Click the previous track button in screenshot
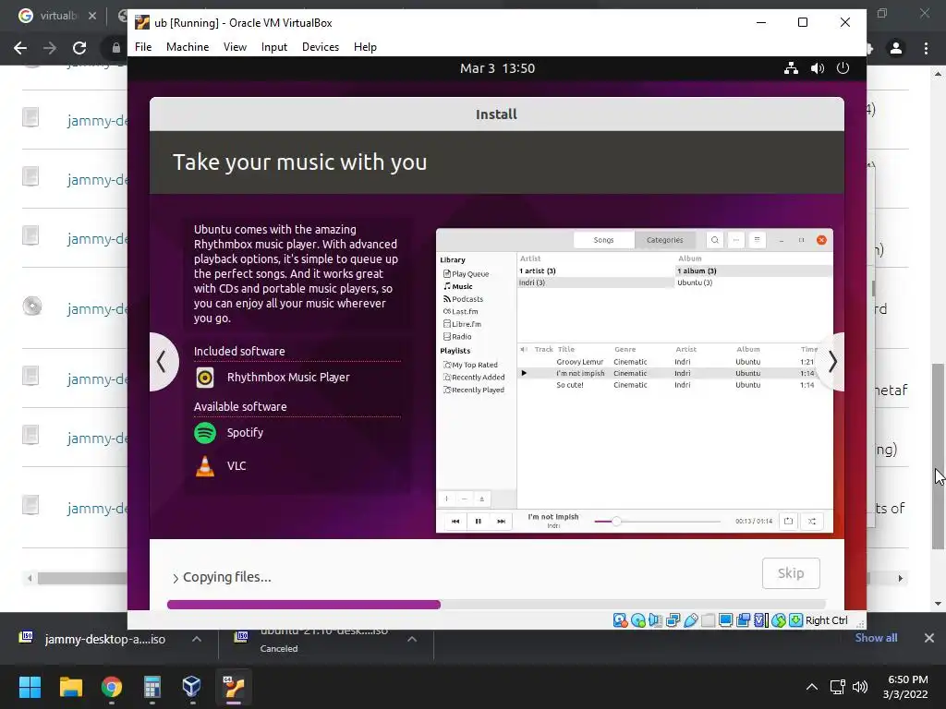Viewport: 946px width, 709px height. pyautogui.click(x=455, y=522)
